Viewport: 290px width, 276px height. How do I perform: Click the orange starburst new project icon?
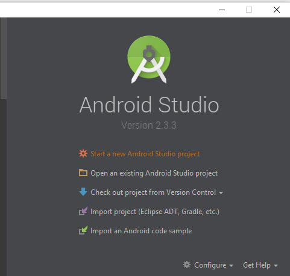tap(83, 153)
